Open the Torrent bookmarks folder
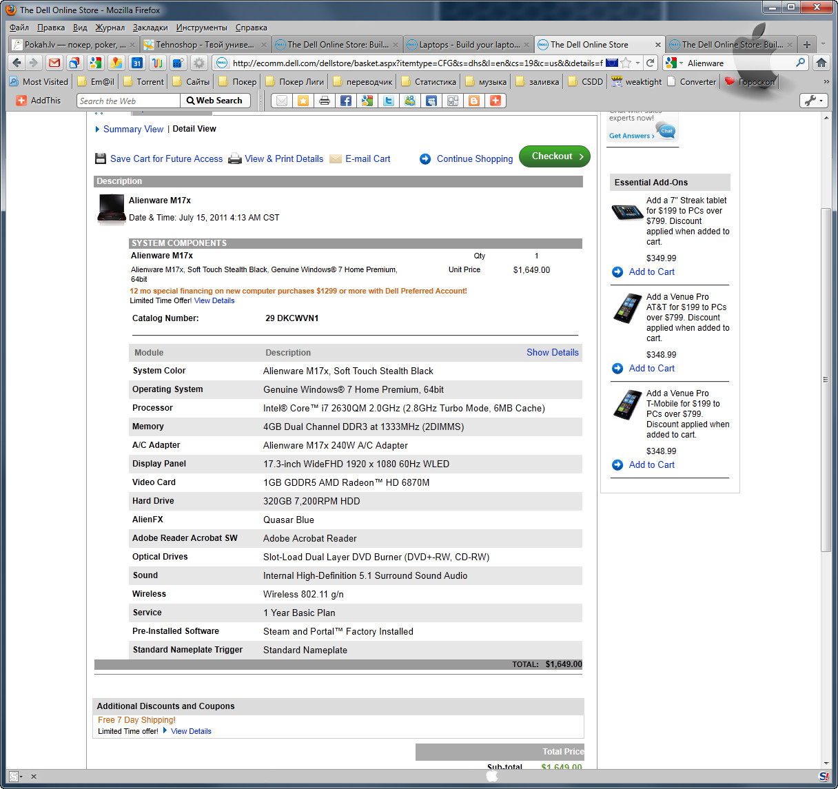Screen dimensions: 838x789 (143, 81)
